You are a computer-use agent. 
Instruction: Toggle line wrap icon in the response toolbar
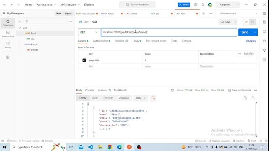tap(153, 98)
